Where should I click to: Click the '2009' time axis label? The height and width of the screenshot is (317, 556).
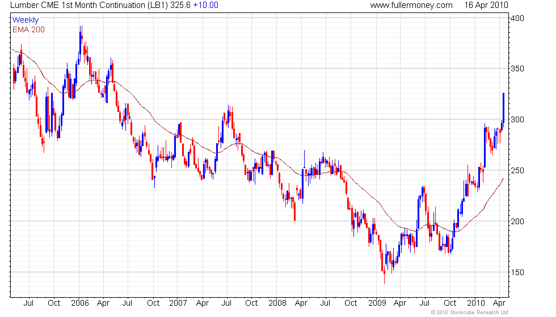pos(377,303)
